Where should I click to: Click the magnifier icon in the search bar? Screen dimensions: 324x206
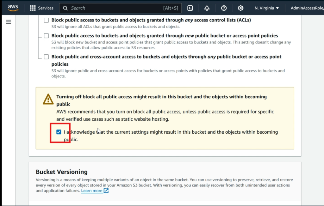click(x=65, y=8)
